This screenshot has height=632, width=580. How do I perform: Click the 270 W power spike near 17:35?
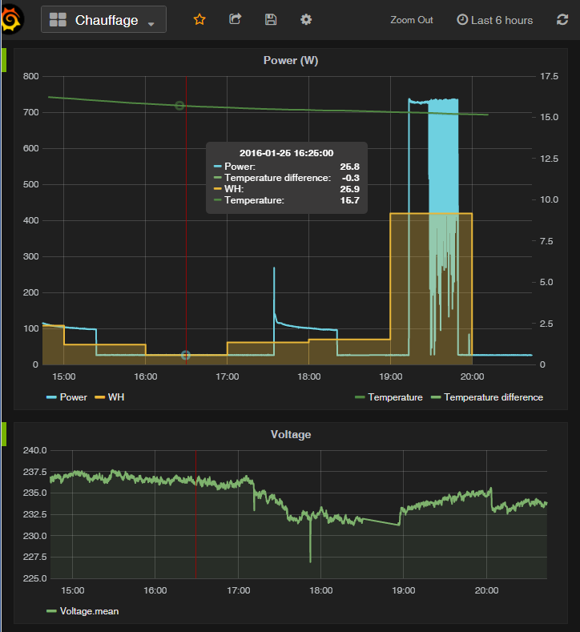point(274,268)
